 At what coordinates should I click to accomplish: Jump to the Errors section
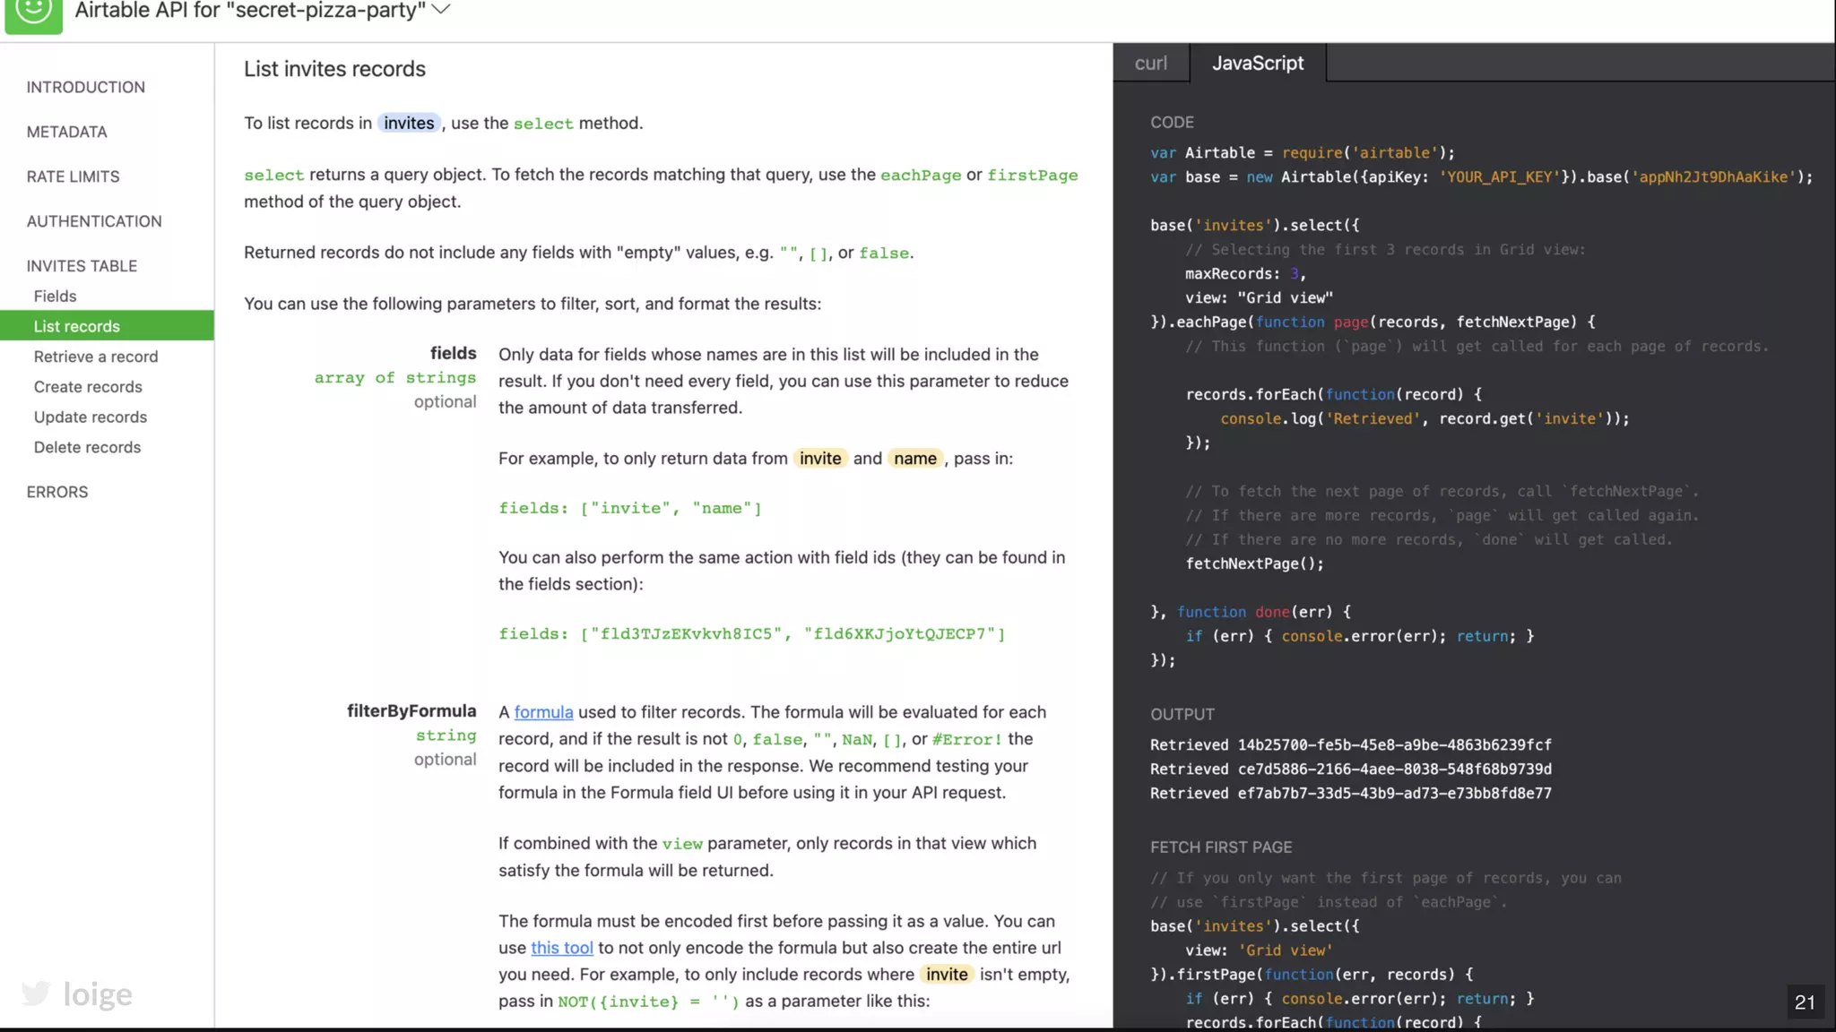point(57,492)
